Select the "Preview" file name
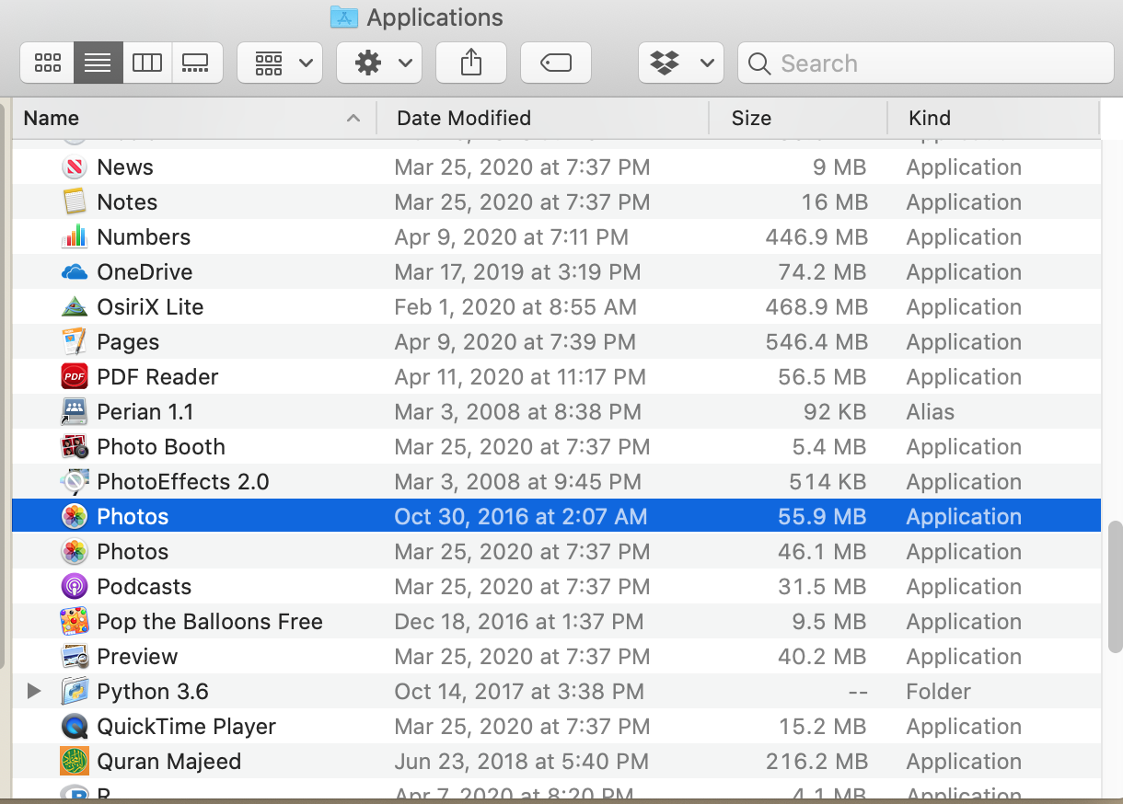This screenshot has height=804, width=1123. (137, 657)
